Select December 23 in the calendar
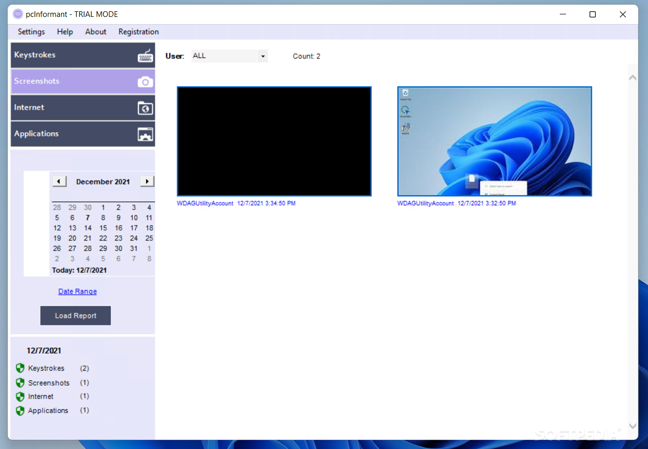The image size is (648, 449). click(118, 238)
